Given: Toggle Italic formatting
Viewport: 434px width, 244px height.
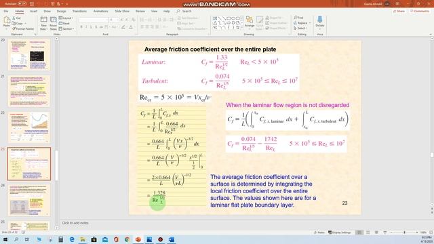Looking at the screenshot, I should [86, 27].
